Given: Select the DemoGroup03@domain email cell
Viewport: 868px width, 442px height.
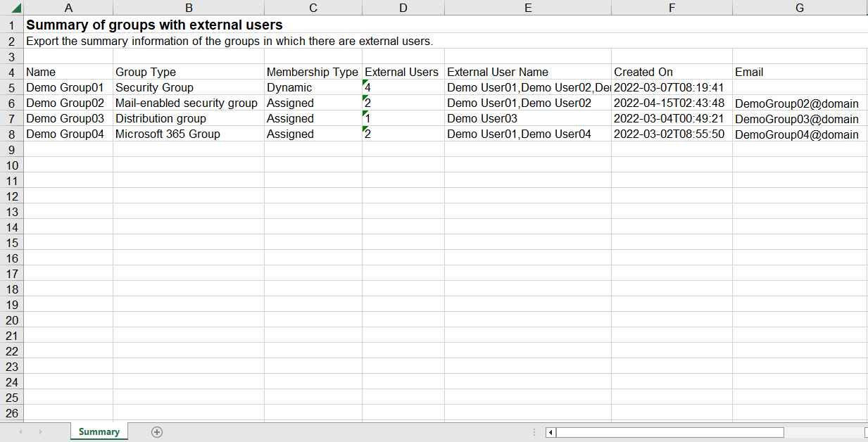Looking at the screenshot, I should 799,118.
